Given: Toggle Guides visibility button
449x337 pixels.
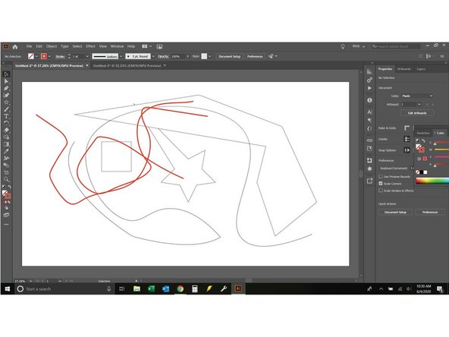Looking at the screenshot, I should coord(407,139).
